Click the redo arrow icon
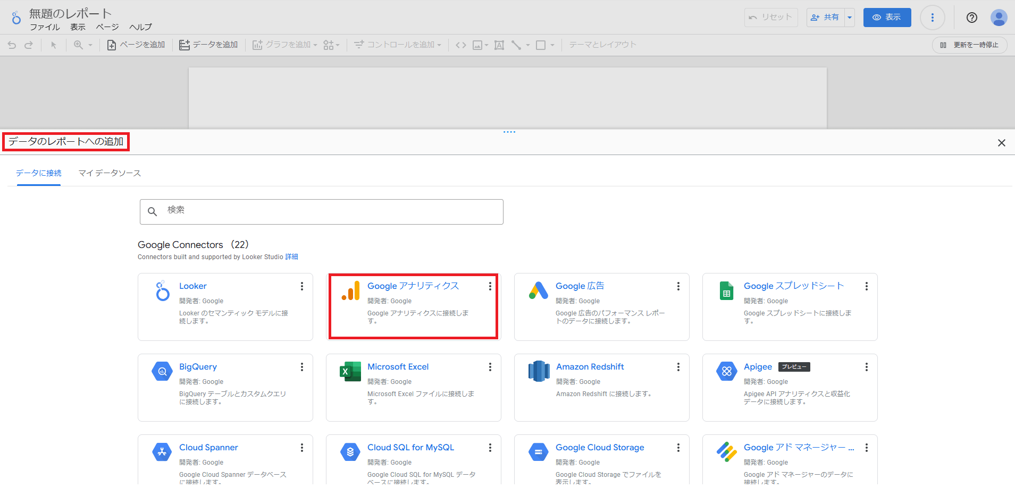Viewport: 1015px width, 488px height. point(29,45)
